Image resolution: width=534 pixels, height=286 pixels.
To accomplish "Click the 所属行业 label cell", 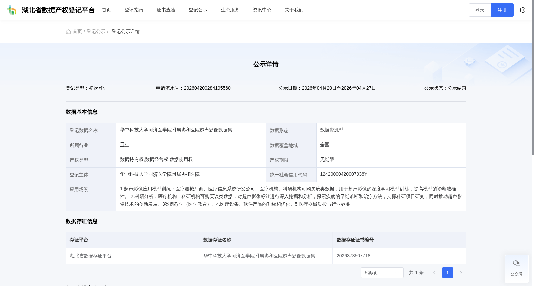I will click(91, 145).
